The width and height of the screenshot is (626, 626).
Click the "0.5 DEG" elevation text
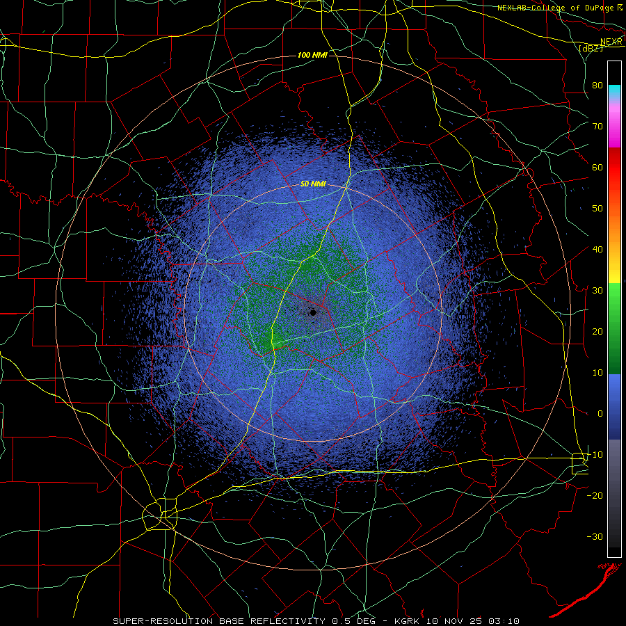(x=354, y=621)
